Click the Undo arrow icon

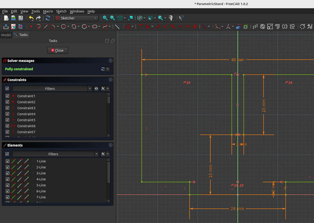(31, 18)
